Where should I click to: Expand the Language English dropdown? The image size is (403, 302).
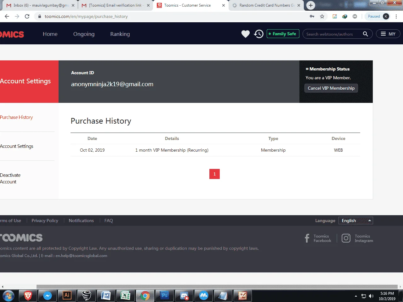(x=356, y=221)
